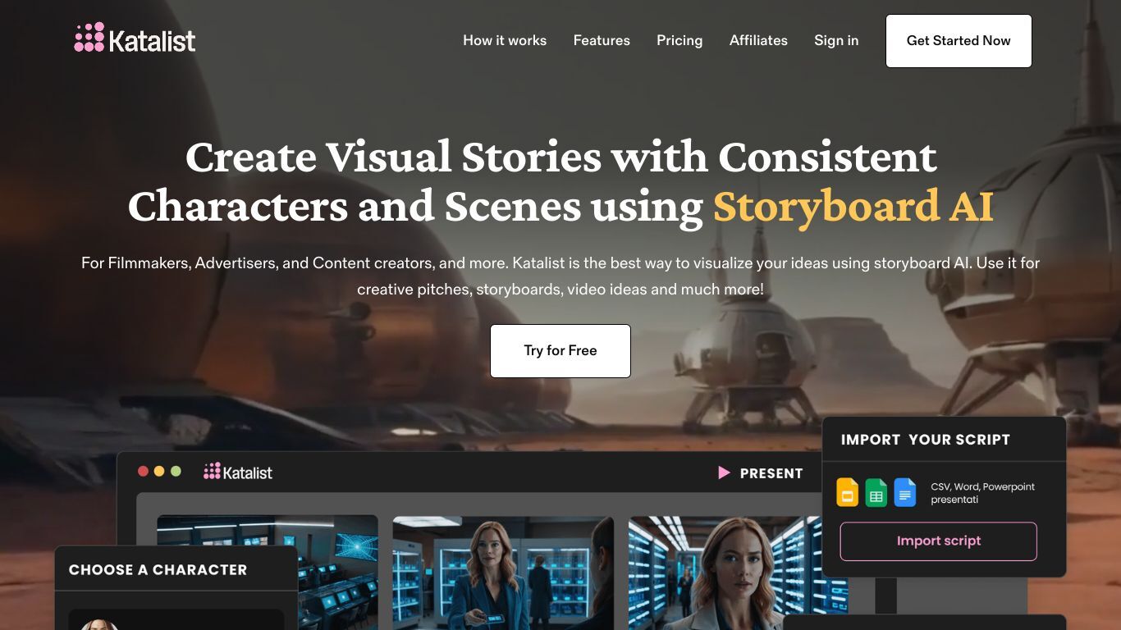Click the Katalist logo inside the mockup window

click(238, 472)
